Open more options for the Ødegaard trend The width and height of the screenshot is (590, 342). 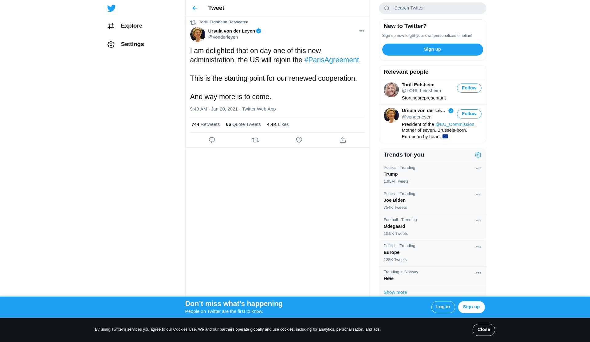click(478, 221)
